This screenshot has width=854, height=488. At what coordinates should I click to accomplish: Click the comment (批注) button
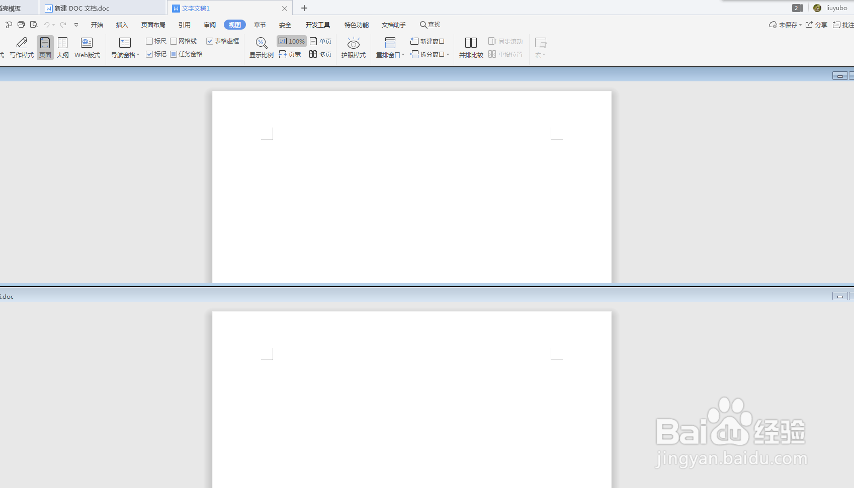843,25
